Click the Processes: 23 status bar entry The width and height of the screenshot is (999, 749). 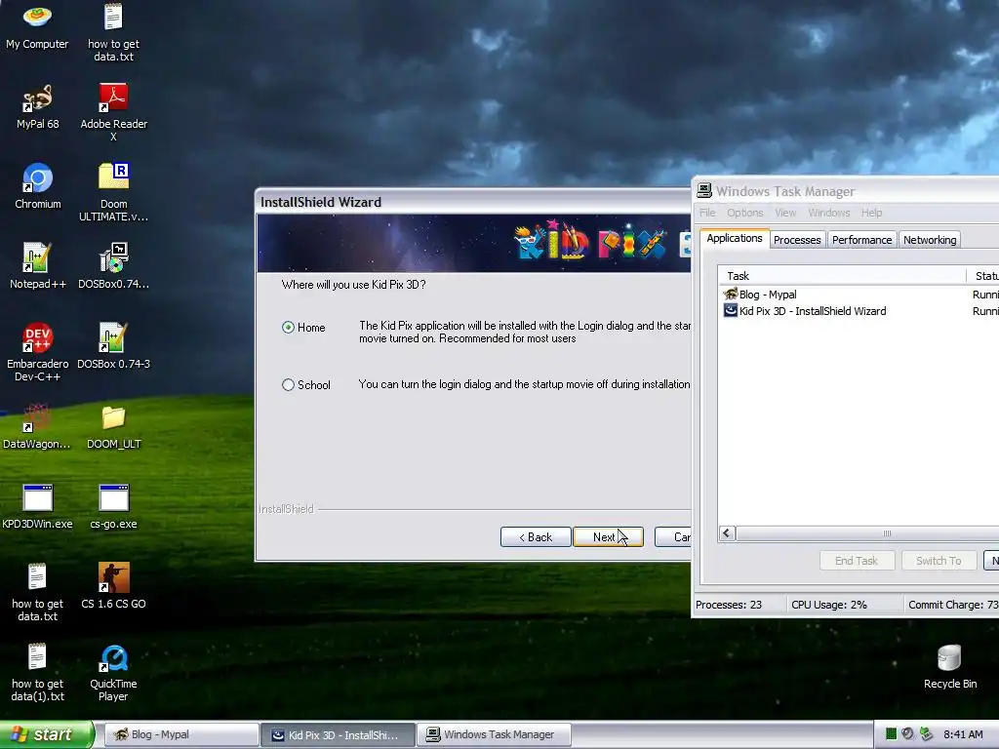pos(729,605)
